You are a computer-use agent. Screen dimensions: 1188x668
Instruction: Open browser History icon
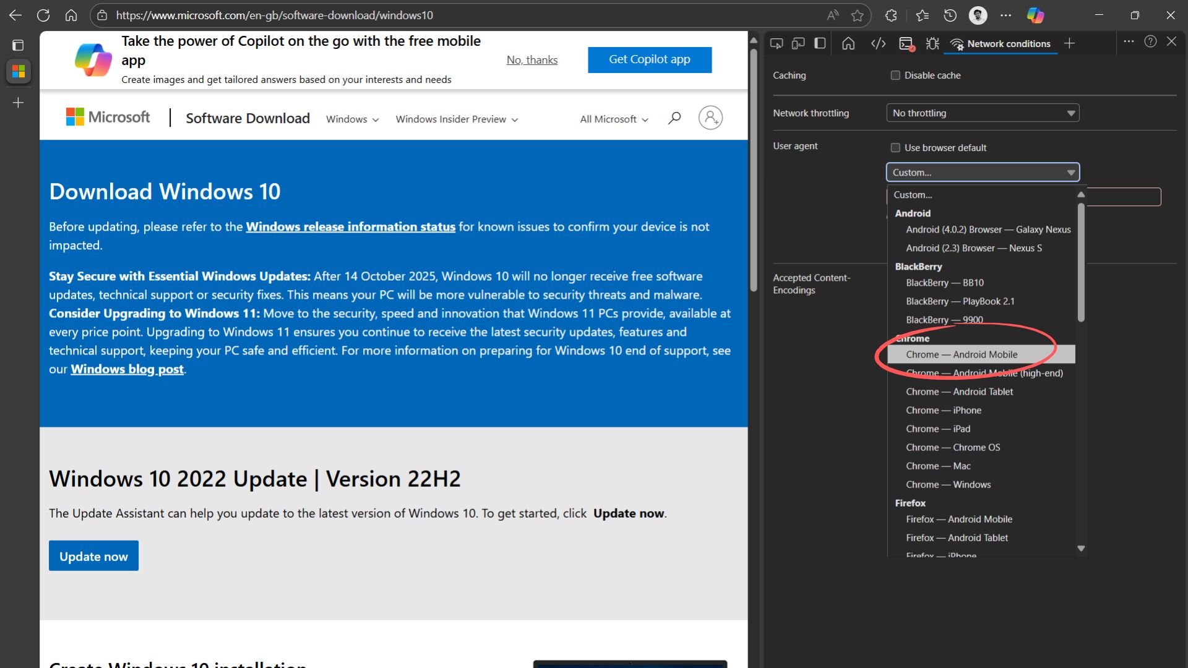pyautogui.click(x=950, y=15)
